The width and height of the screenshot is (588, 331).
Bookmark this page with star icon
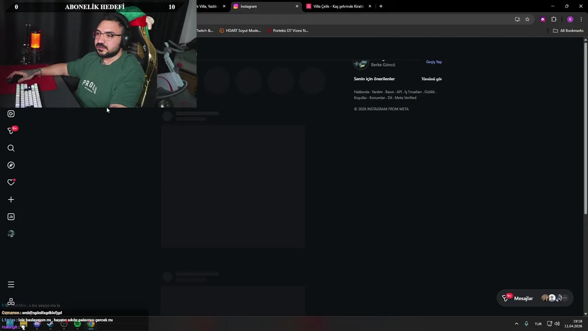tap(527, 19)
